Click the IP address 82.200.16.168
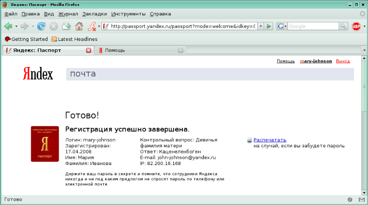Viewport: 368px width, 205px height. (164, 163)
